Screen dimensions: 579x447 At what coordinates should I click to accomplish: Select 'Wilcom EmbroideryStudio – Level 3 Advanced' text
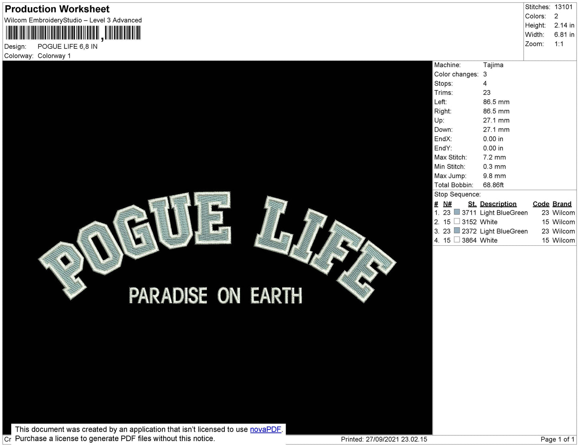pyautogui.click(x=73, y=20)
